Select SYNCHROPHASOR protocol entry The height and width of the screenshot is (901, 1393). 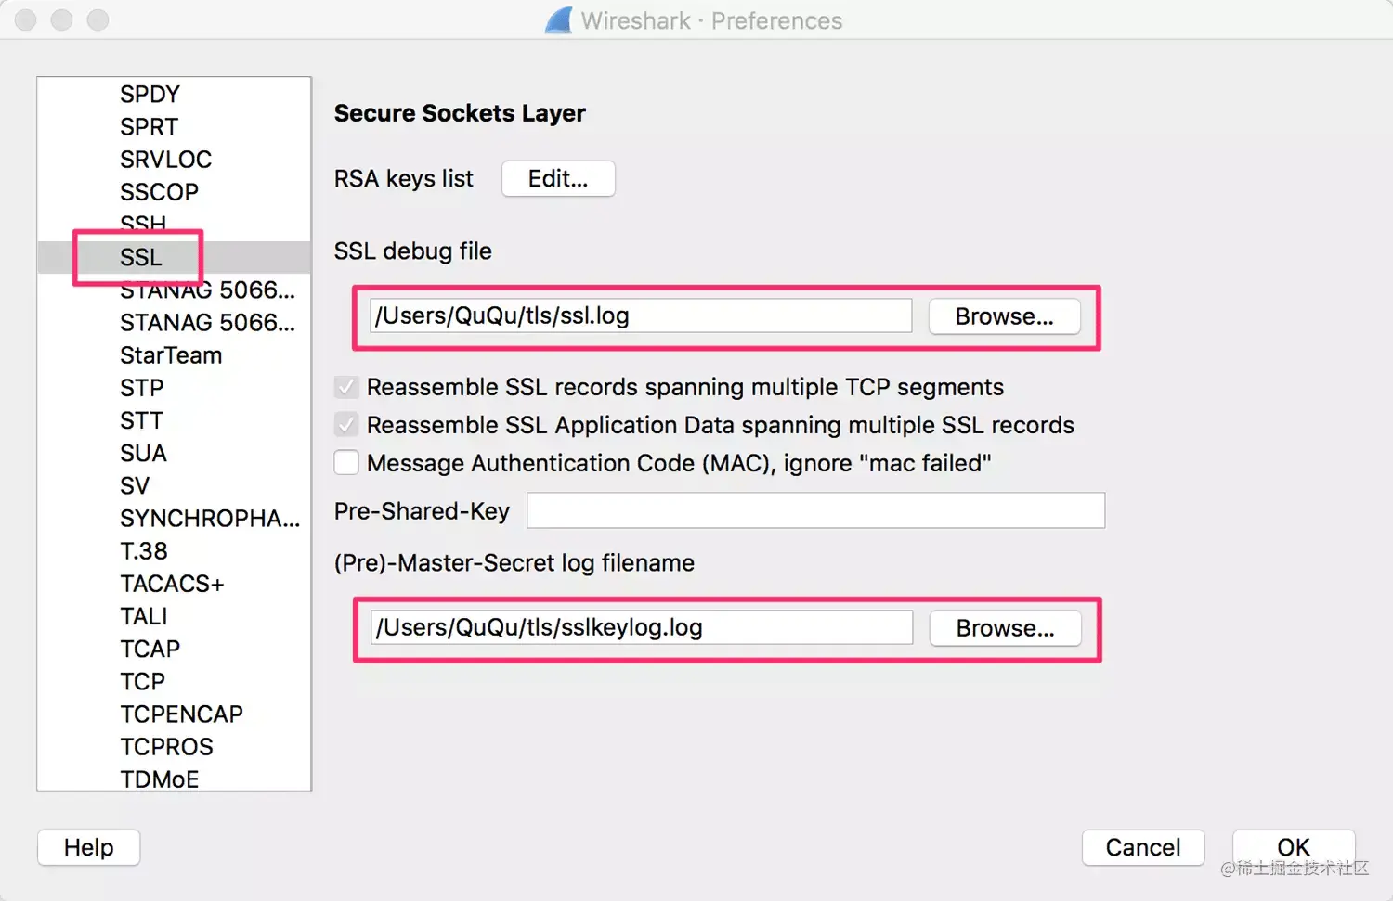pos(209,519)
